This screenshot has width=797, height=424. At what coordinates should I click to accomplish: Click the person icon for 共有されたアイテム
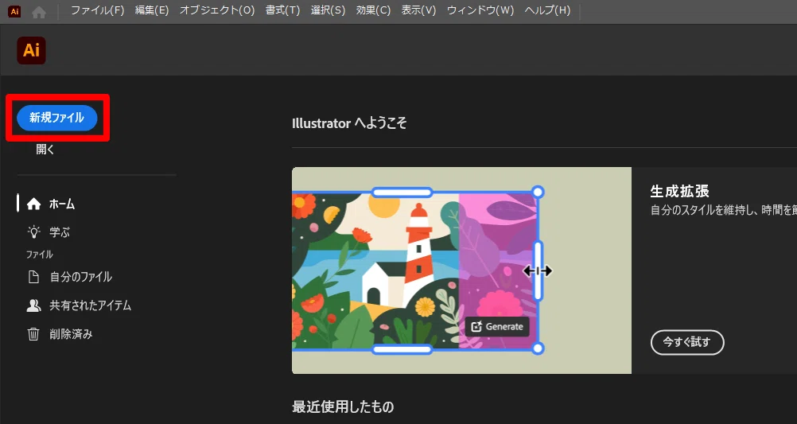(33, 305)
